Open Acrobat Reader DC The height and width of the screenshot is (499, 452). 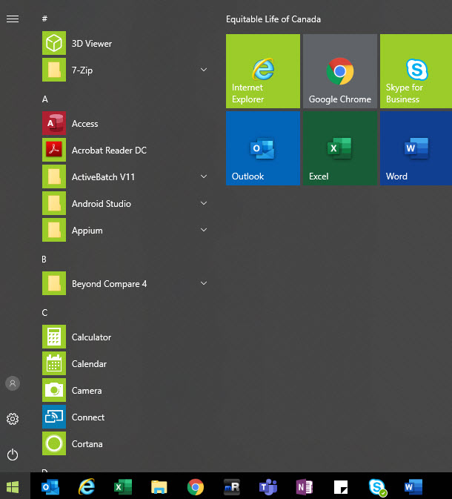124,151
